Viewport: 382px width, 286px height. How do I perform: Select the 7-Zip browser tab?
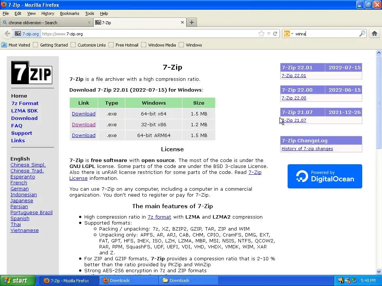[140, 22]
